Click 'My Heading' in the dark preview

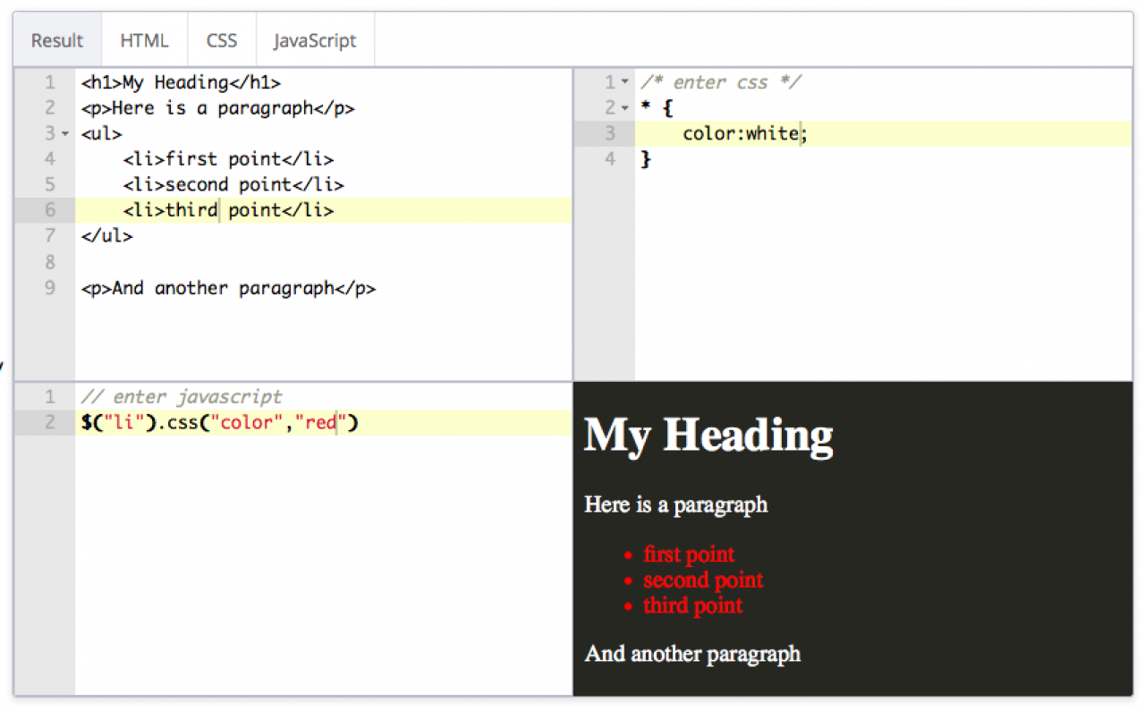point(708,435)
